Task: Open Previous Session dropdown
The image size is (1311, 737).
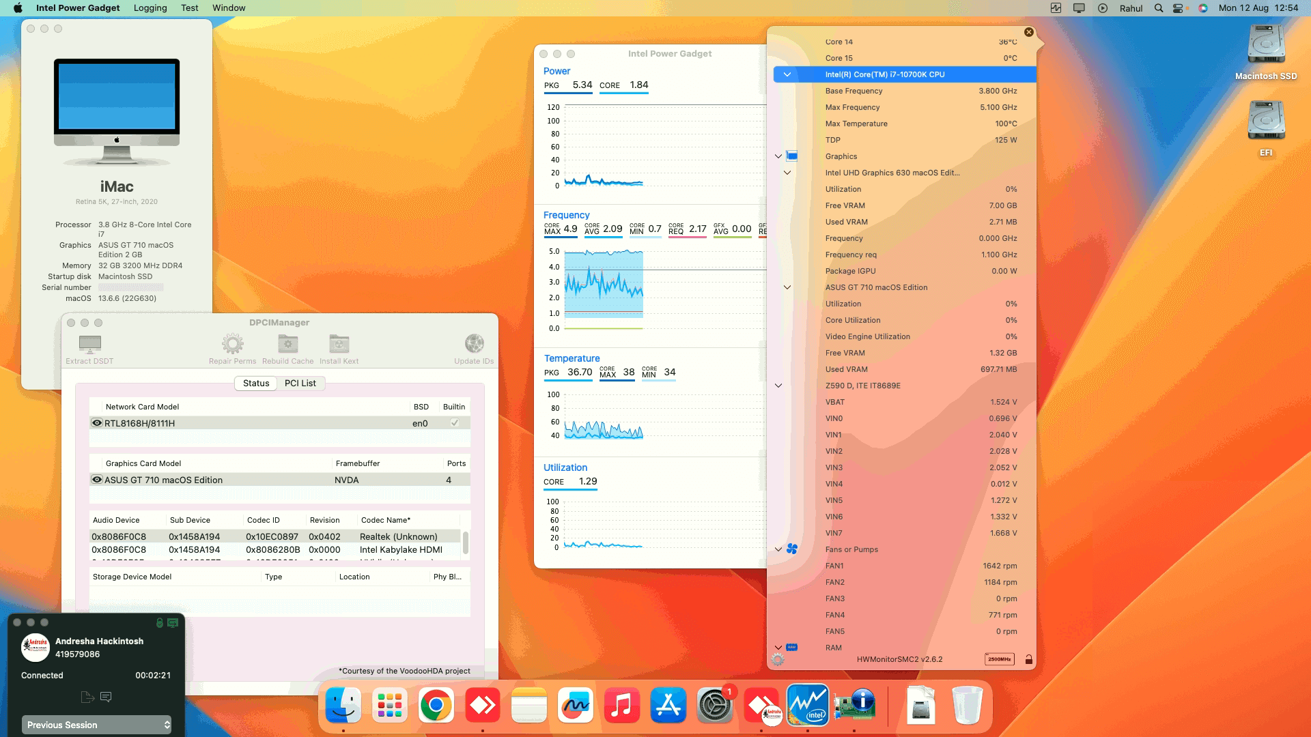Action: coord(96,725)
